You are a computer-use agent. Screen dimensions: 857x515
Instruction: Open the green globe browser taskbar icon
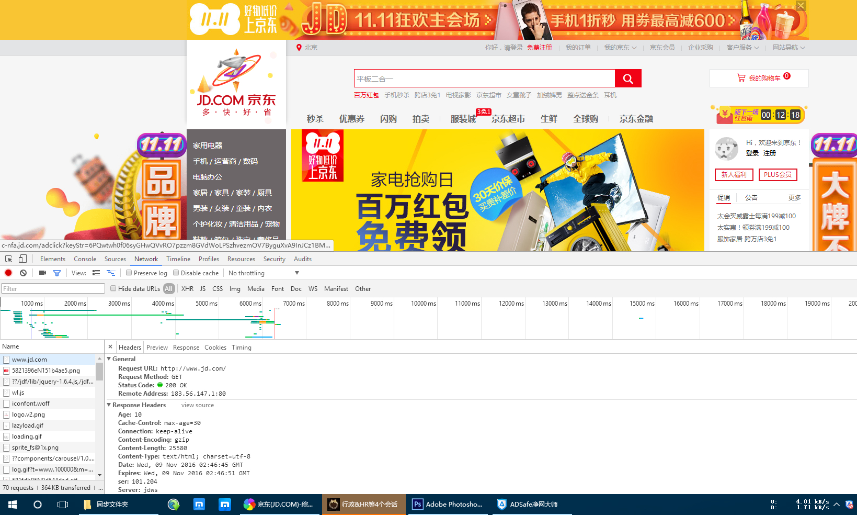[174, 505]
